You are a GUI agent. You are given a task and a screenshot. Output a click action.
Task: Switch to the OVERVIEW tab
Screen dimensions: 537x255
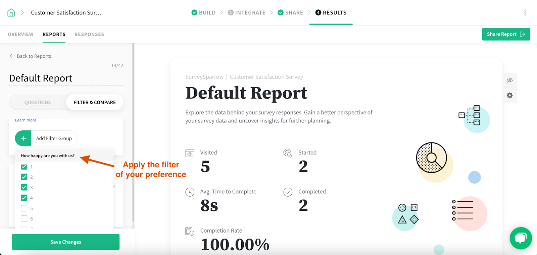pos(21,34)
